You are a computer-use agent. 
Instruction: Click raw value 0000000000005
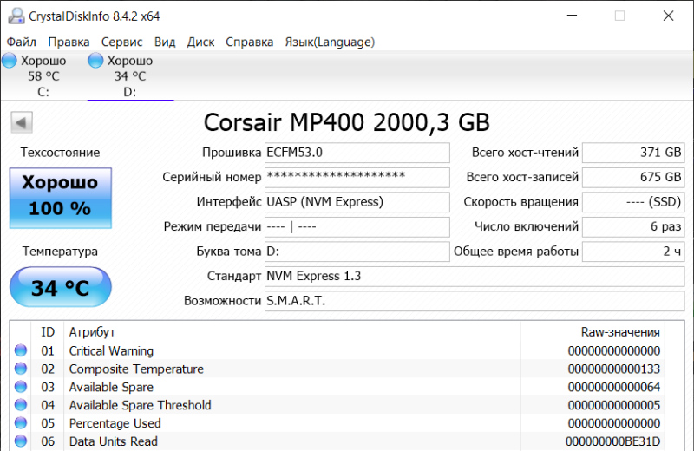(x=614, y=405)
